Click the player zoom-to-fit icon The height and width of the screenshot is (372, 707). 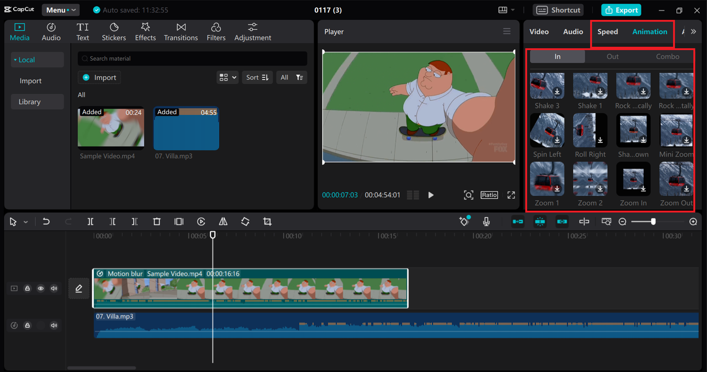pos(468,195)
